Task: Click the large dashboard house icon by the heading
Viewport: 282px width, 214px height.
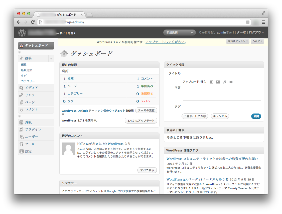Action: pyautogui.click(x=64, y=53)
